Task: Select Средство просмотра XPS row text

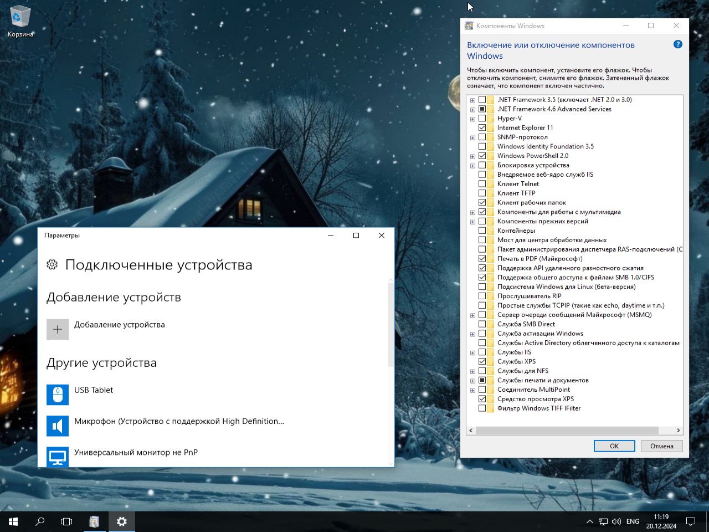Action: pos(536,399)
